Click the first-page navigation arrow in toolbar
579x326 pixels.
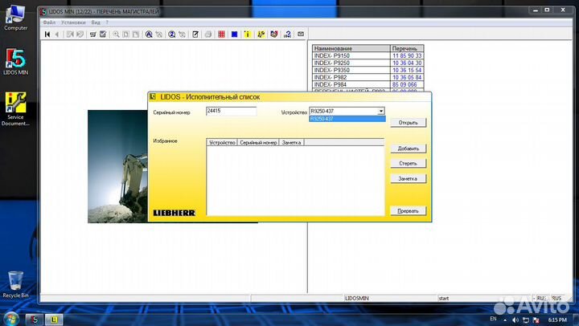[48, 35]
